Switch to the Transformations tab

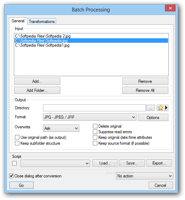[42, 22]
